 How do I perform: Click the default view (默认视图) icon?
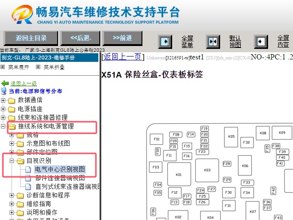tap(213, 42)
